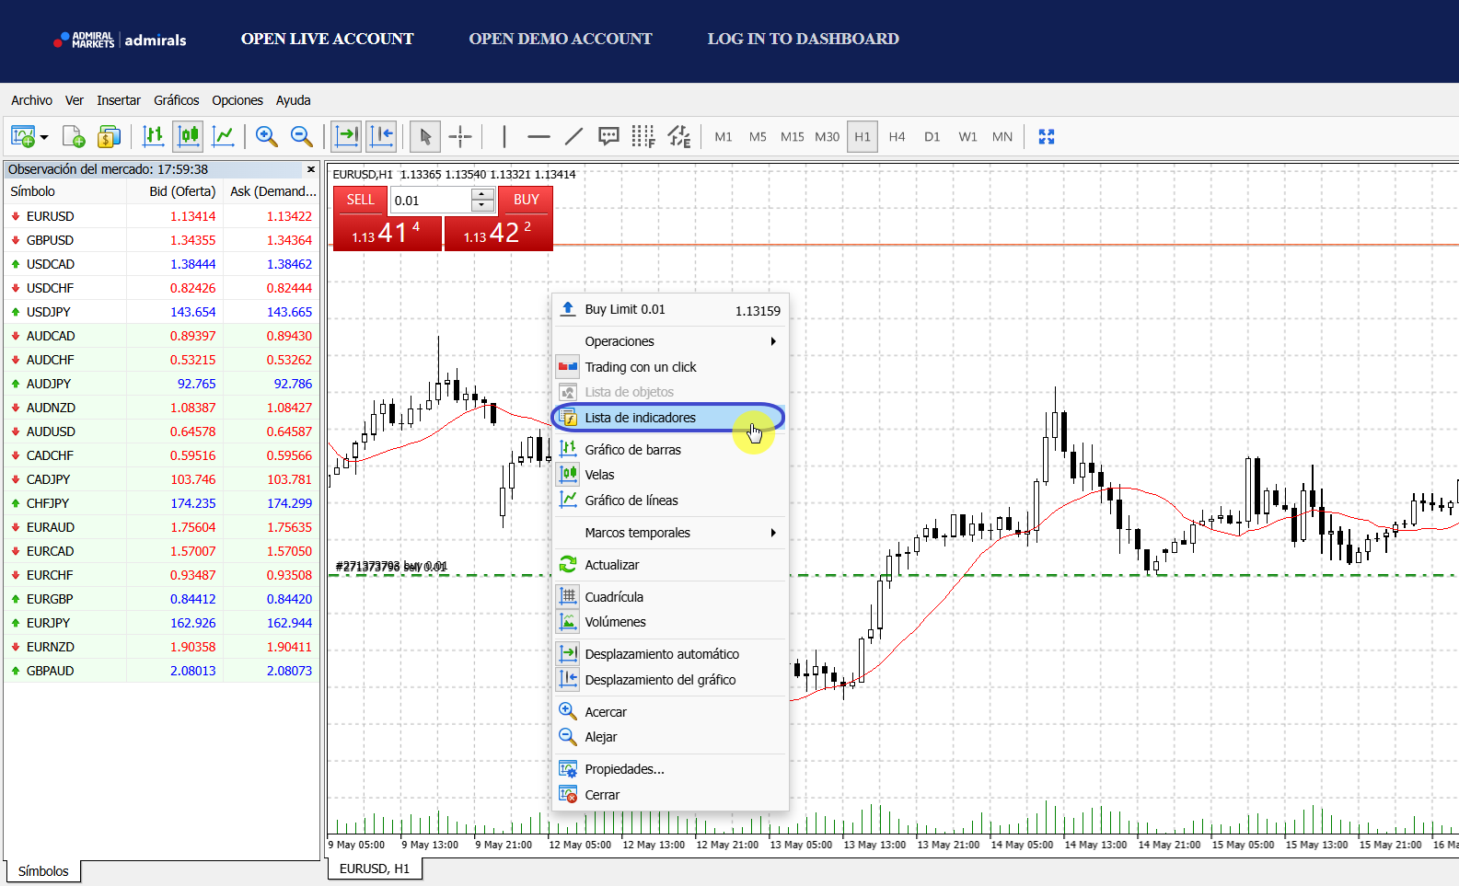Expand the Marcos temporales submenu
This screenshot has width=1459, height=886.
pyautogui.click(x=670, y=533)
